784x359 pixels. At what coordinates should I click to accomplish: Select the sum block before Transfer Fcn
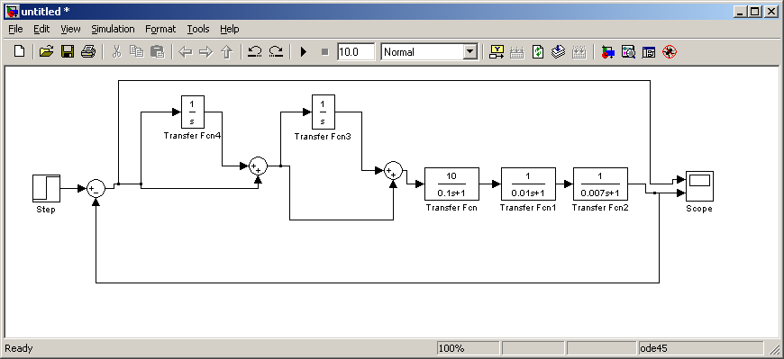pos(394,171)
